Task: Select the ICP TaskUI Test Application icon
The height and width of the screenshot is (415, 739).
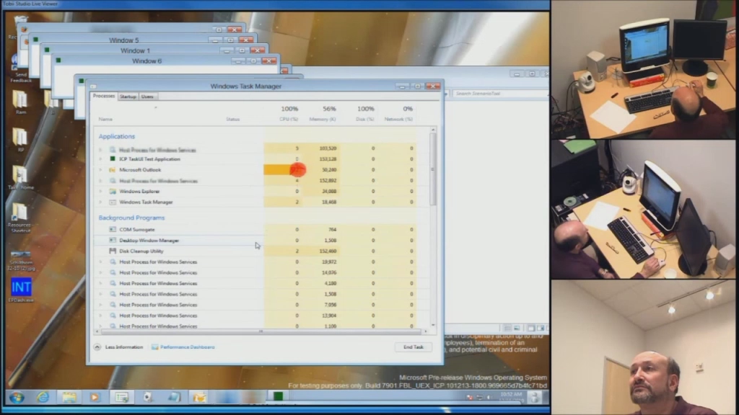Action: coord(112,159)
